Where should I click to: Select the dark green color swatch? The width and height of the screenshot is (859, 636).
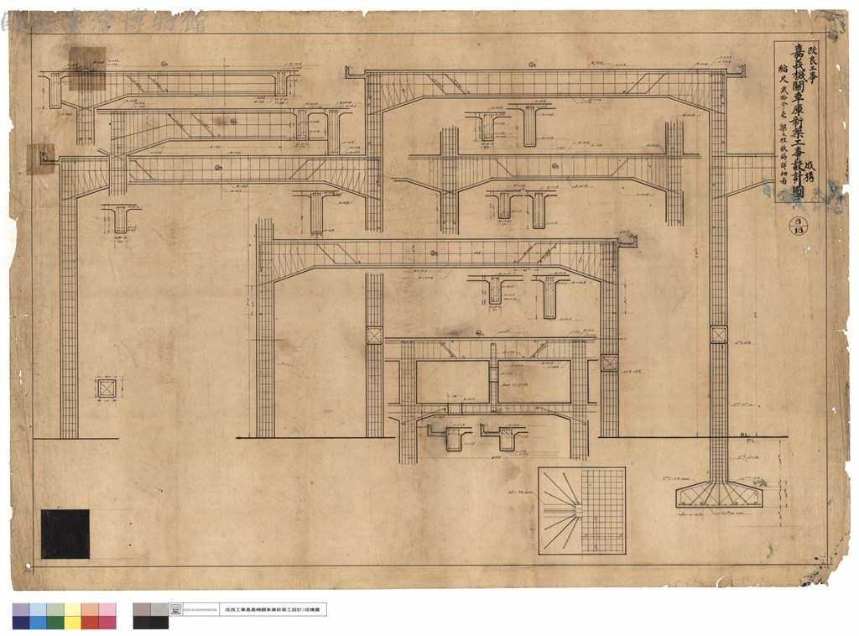[55, 623]
